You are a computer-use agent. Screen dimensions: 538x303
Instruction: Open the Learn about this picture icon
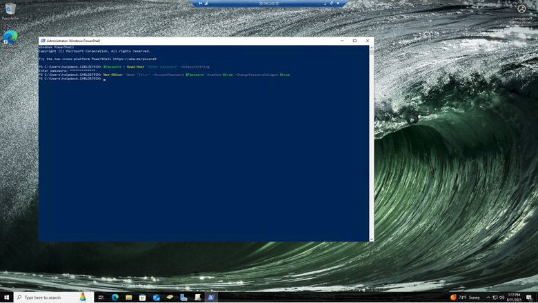(521, 10)
